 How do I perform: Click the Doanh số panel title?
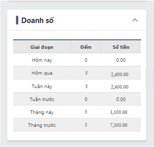(37, 20)
